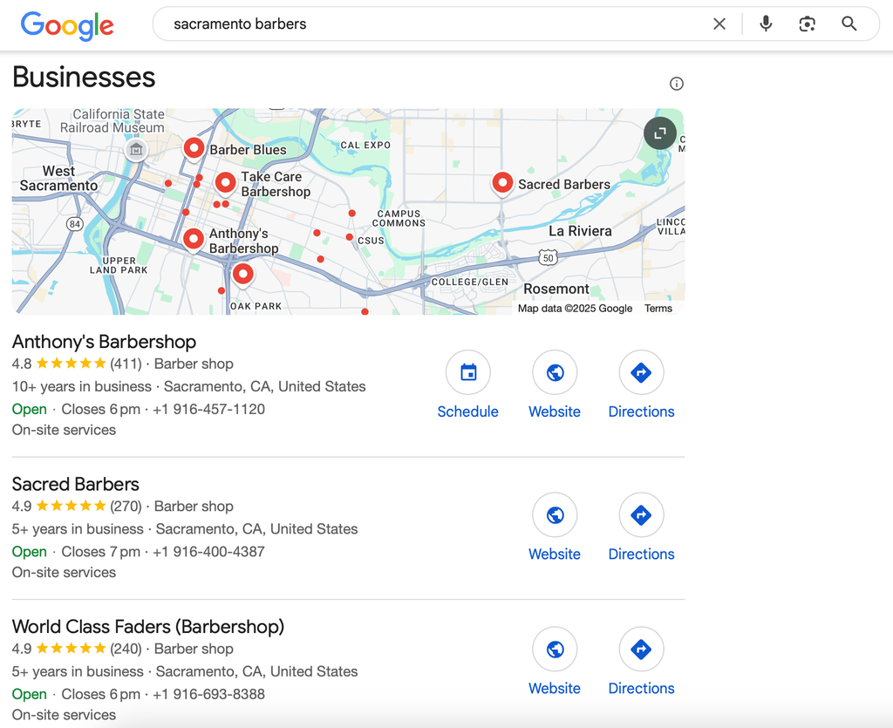893x728 pixels.
Task: Open World Class Faders website icon
Action: click(x=555, y=650)
